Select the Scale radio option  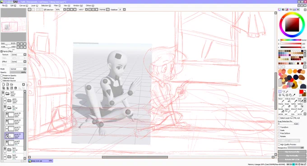coord(279,130)
